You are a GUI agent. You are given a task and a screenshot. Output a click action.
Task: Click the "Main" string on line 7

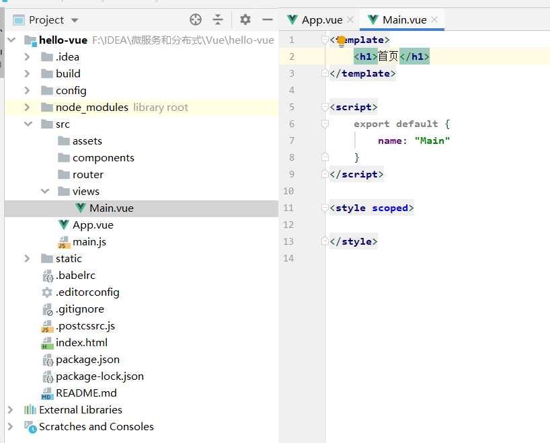[432, 141]
